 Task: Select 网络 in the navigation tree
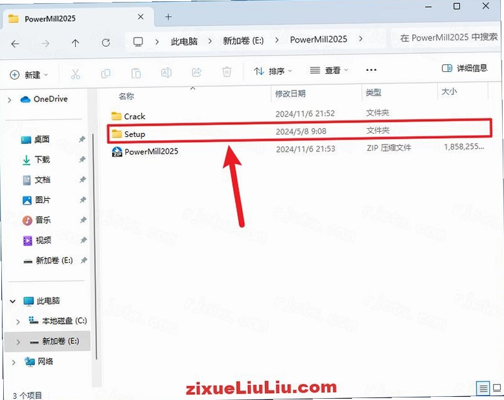coord(39,362)
